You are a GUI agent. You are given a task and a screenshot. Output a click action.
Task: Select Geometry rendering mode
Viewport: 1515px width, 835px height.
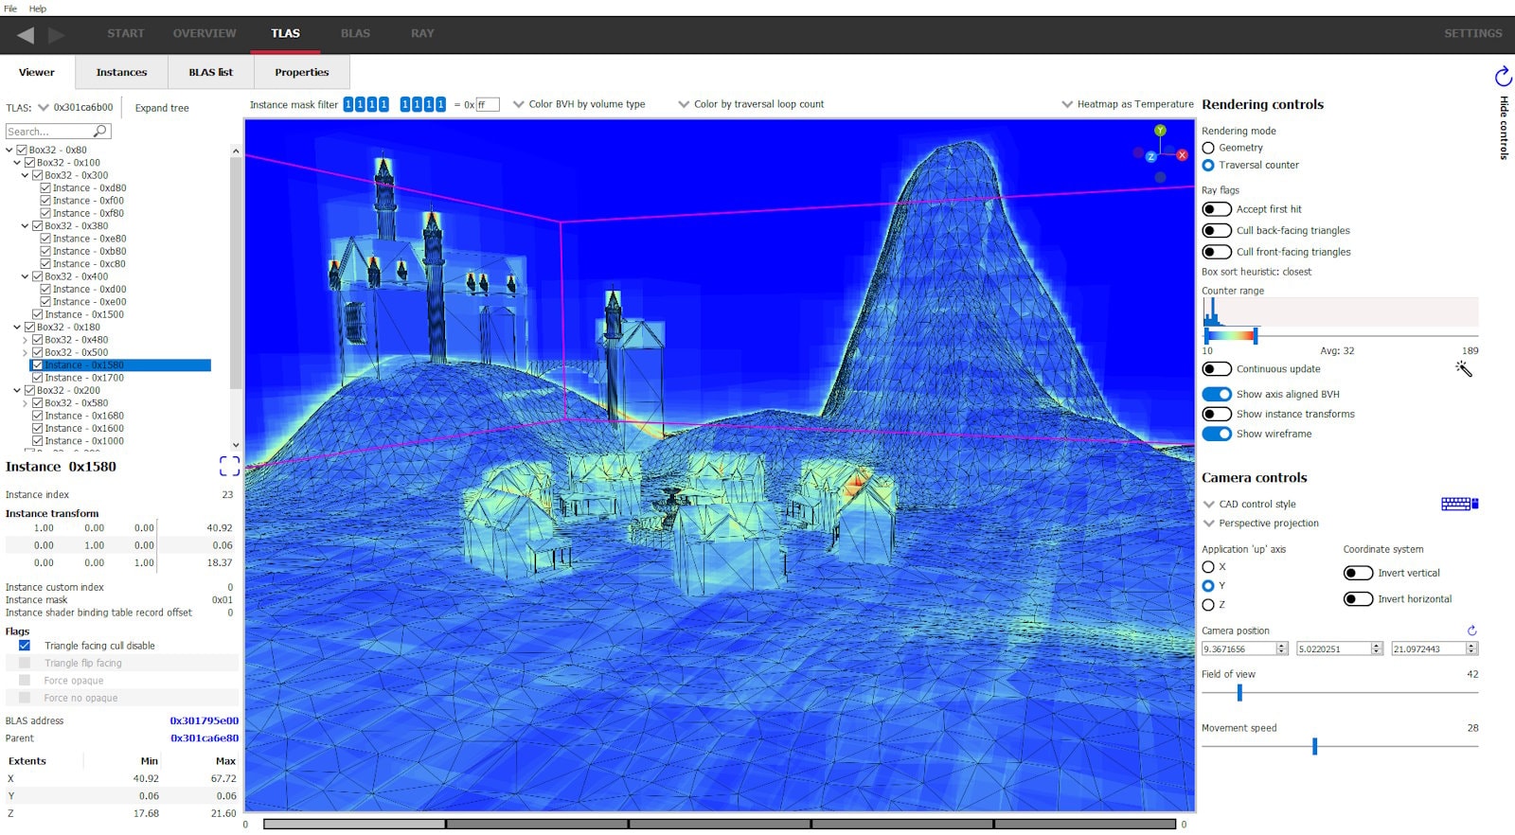pos(1208,148)
